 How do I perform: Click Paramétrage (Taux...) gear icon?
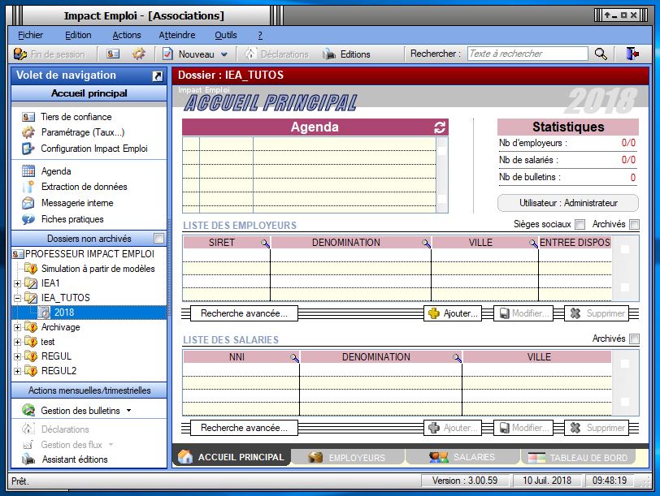pyautogui.click(x=28, y=132)
